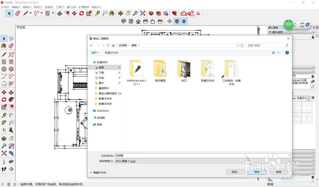Image resolution: width=319 pixels, height=187 pixels.
Task: Collapse the 图元信息 panel
Action: click(x=270, y=32)
